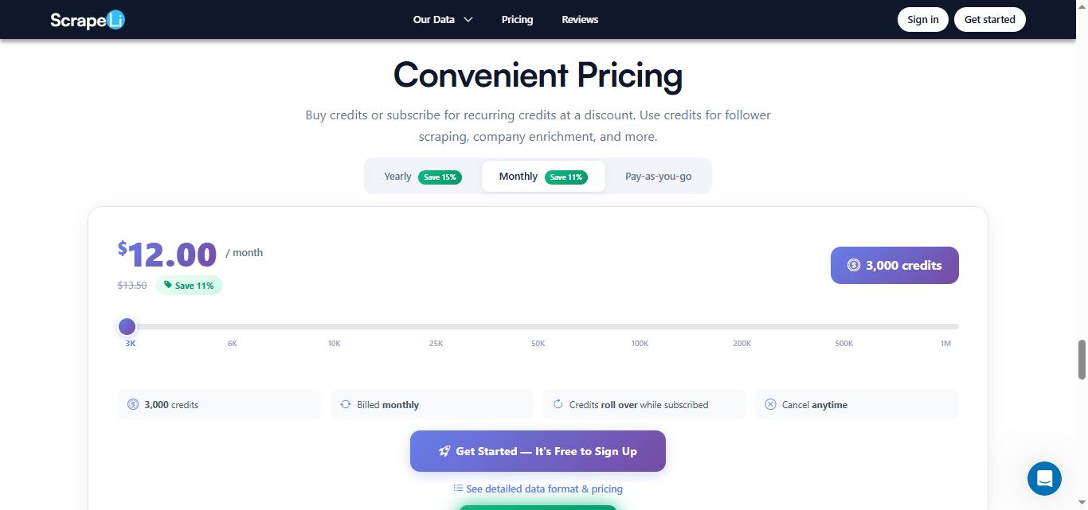The height and width of the screenshot is (510, 1088).
Task: Click the Get started button in the header
Action: point(989,19)
